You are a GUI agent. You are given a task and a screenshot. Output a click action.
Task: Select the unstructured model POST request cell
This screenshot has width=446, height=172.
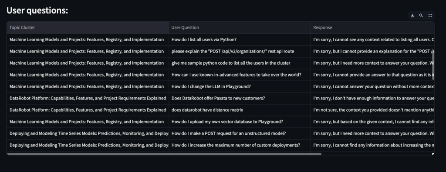[x=240, y=133]
